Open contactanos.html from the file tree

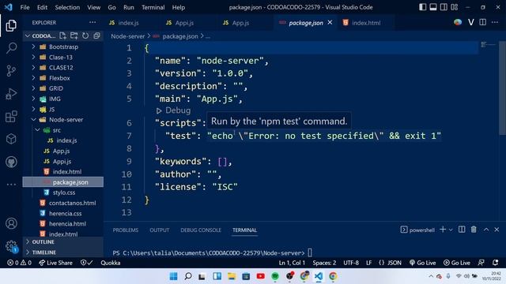(72, 203)
